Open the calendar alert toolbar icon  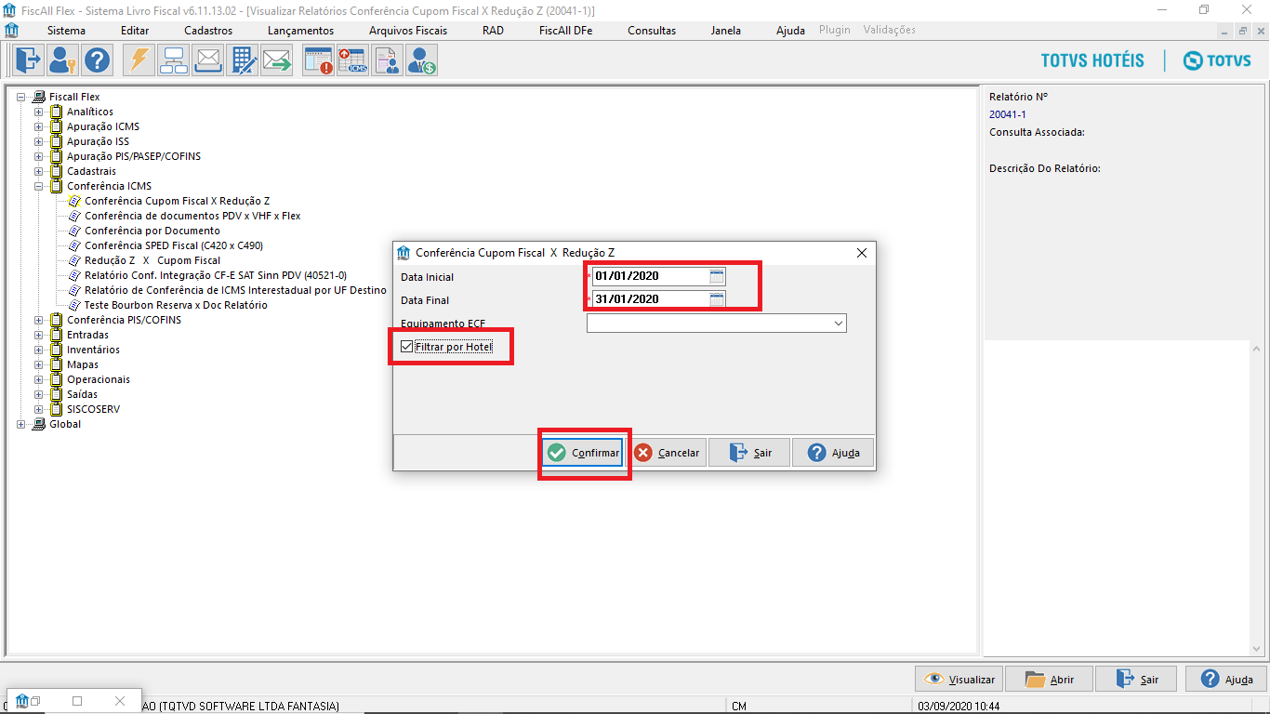click(x=317, y=59)
